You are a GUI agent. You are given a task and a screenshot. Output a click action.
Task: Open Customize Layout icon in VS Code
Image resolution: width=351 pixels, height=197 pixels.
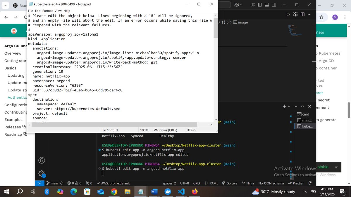[x=253, y=5]
